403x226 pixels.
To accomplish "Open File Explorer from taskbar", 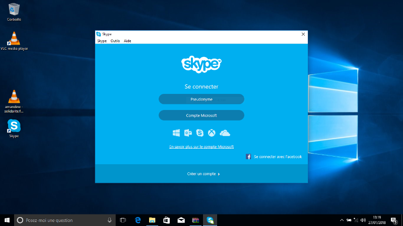I will [x=152, y=220].
